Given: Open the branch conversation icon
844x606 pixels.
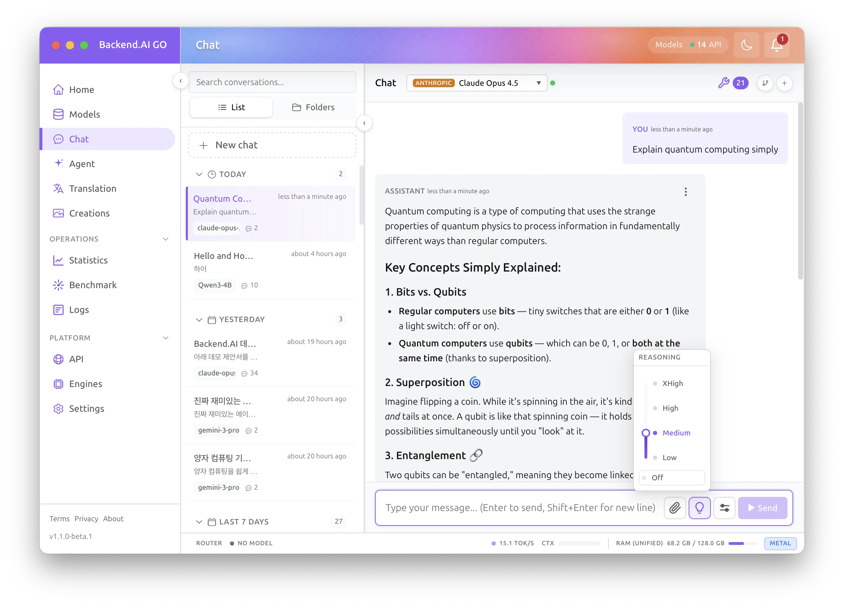Looking at the screenshot, I should [x=765, y=83].
